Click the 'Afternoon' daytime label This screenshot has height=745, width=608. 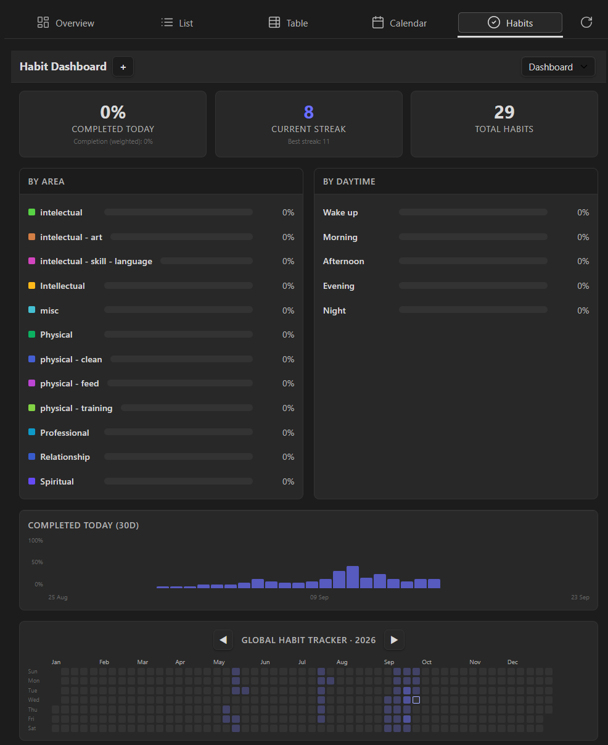[343, 261]
